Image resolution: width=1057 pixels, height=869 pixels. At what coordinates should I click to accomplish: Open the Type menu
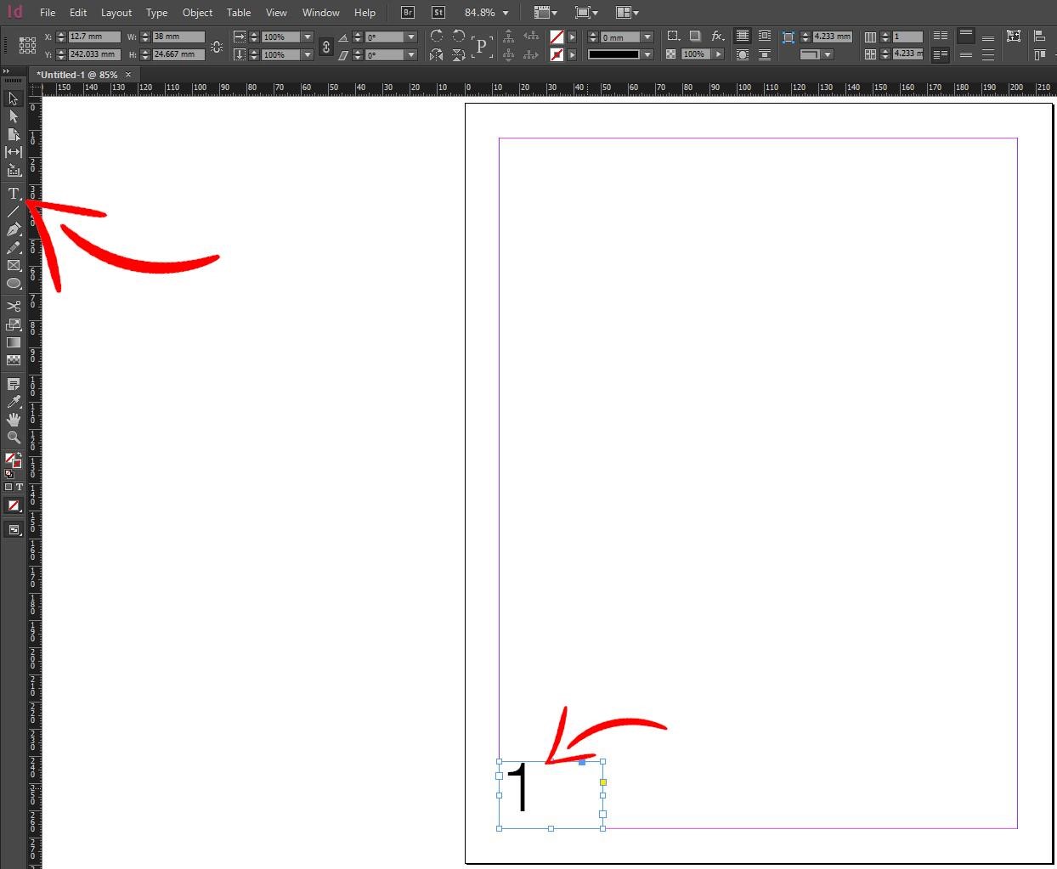(156, 13)
